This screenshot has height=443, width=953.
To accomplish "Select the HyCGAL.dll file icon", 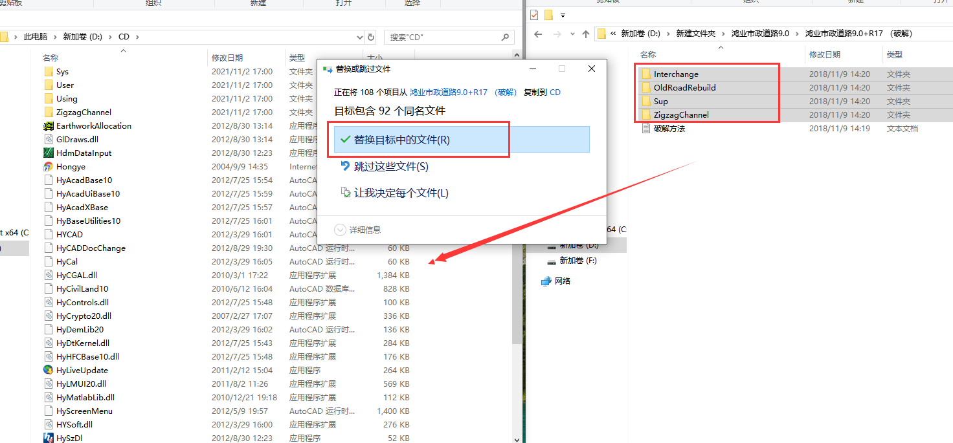I will (49, 276).
